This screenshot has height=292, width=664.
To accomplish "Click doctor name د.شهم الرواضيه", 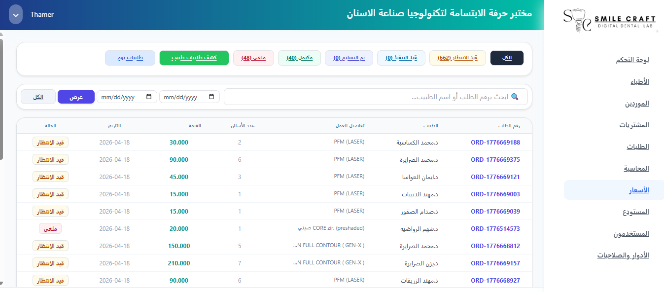I will click(418, 229).
